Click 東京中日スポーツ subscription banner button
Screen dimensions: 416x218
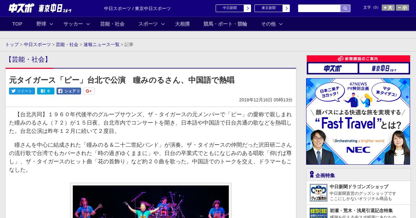click(x=384, y=68)
